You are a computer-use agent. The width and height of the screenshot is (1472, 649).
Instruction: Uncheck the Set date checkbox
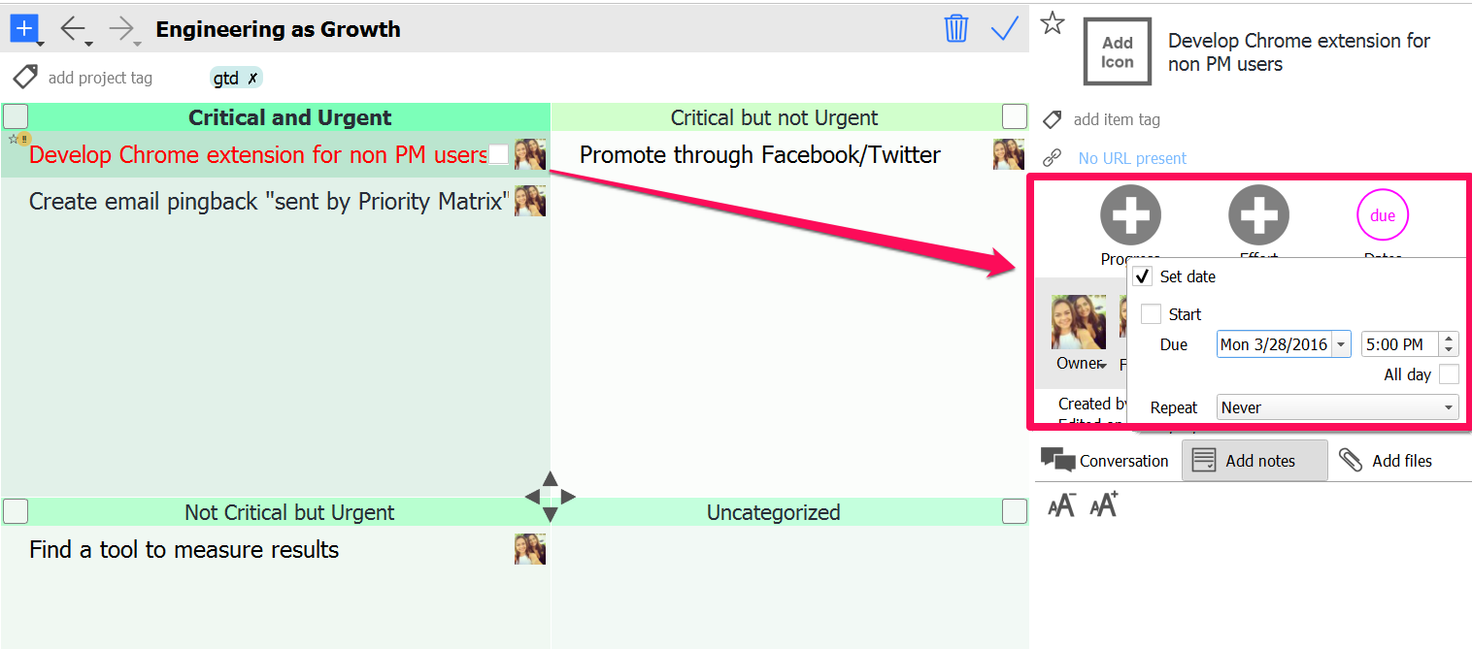tap(1143, 276)
